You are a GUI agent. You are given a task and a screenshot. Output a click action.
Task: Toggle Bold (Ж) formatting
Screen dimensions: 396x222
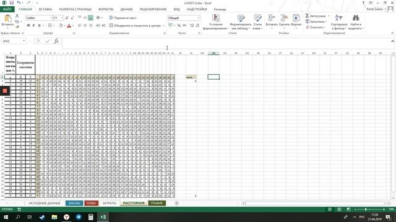28,25
